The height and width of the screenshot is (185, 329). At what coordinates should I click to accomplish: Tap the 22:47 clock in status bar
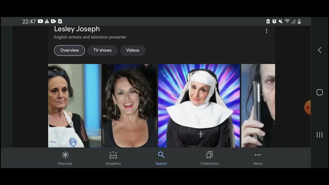coord(29,22)
